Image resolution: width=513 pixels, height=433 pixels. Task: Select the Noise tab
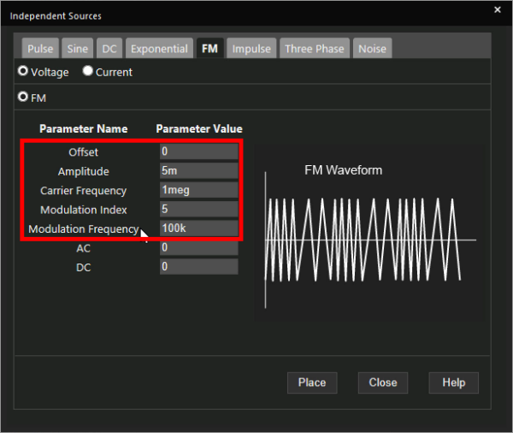point(372,49)
